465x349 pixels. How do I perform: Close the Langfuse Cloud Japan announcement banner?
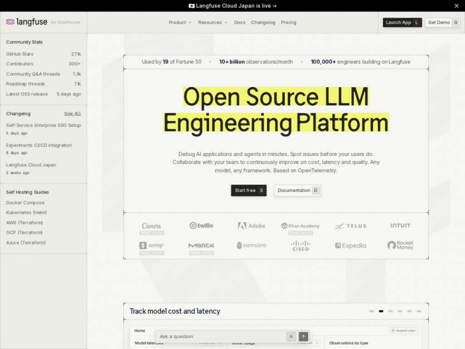coord(456,5)
